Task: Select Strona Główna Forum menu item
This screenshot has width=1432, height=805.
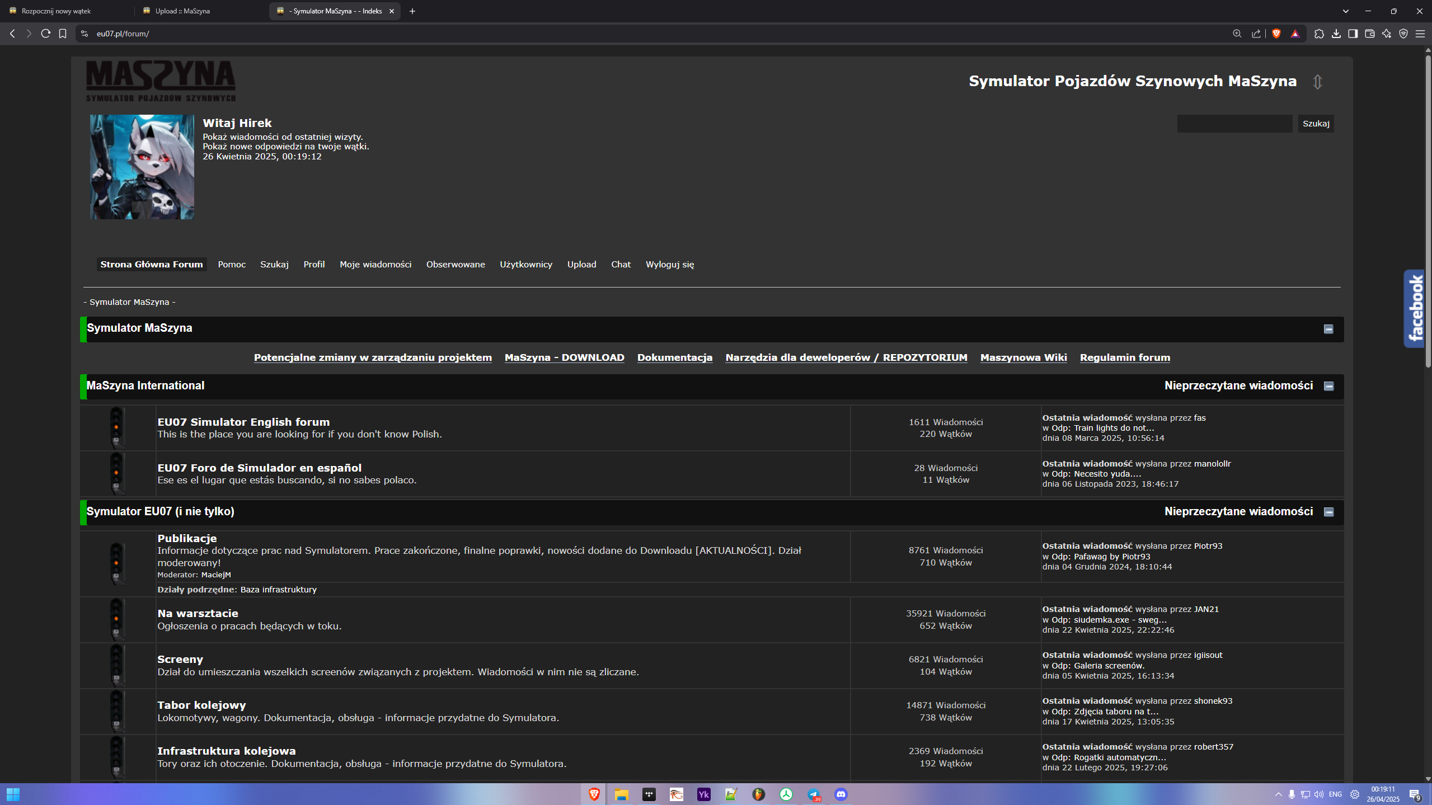Action: click(152, 264)
